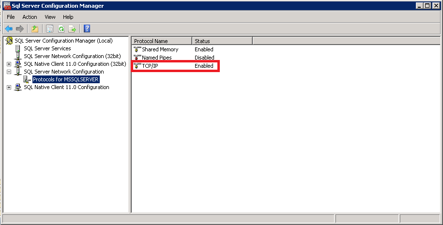Viewport: 443px width, 225px height.
Task: Select the Named Pipes protocol name
Action: tap(157, 58)
